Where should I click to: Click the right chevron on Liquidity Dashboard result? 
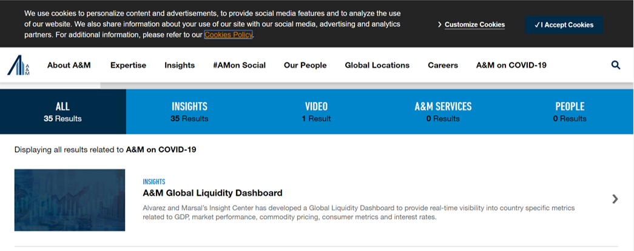[x=615, y=199]
